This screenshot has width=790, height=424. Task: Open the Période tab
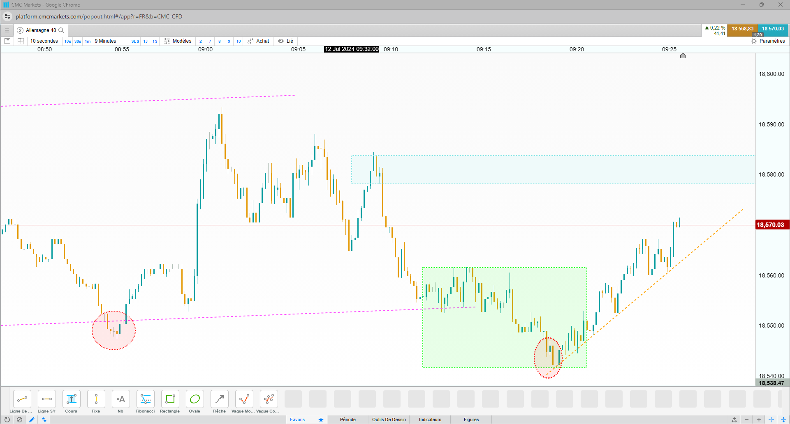point(348,419)
